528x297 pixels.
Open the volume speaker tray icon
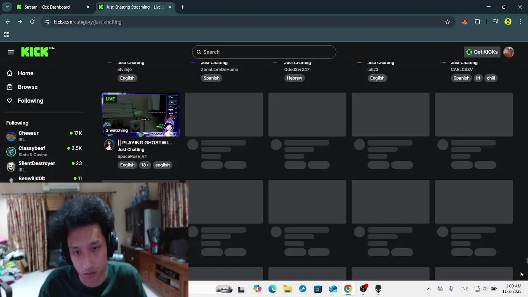click(x=485, y=289)
